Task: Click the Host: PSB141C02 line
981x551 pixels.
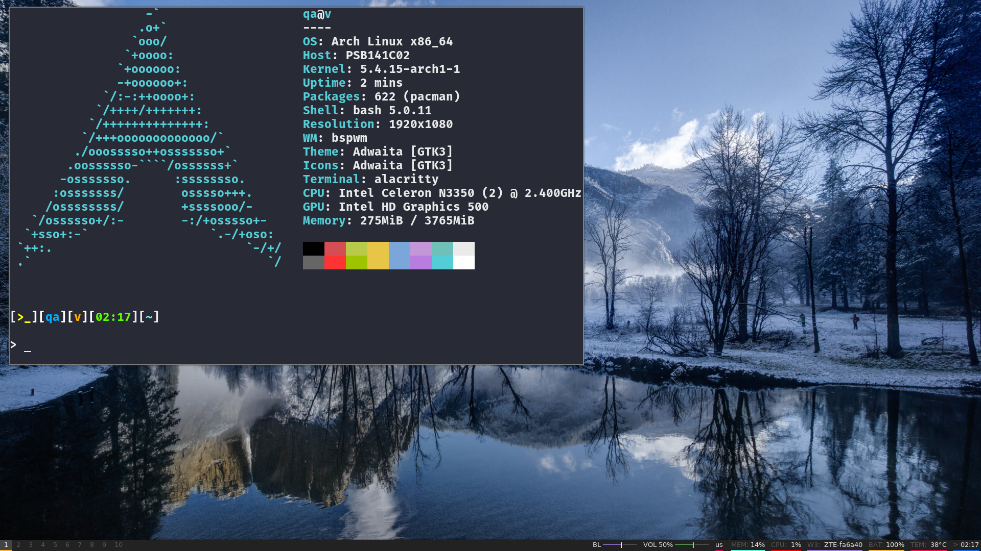Action: click(x=356, y=55)
